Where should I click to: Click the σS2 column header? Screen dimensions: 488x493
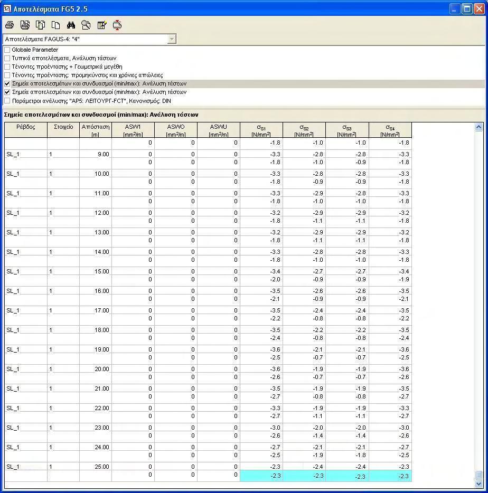coord(304,130)
